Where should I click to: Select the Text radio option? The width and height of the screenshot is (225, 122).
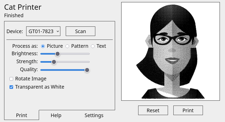93,46
